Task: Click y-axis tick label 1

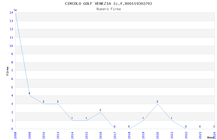Action: point(12,121)
